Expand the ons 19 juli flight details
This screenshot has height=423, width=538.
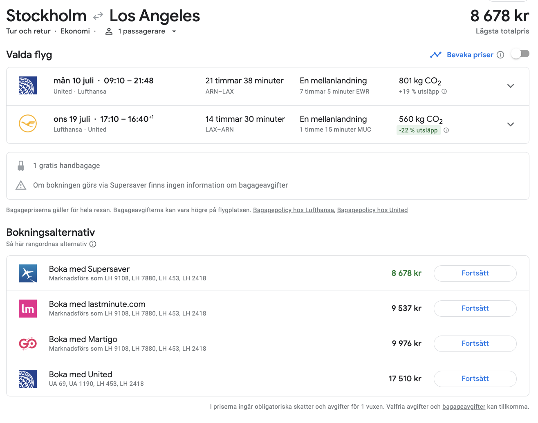[x=510, y=124]
